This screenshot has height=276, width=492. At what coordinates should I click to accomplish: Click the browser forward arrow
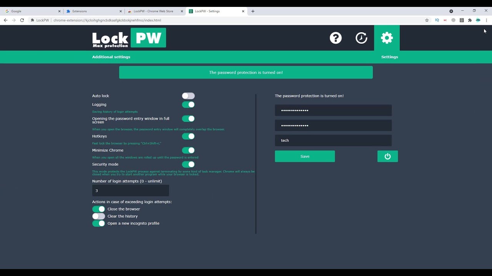point(14,20)
